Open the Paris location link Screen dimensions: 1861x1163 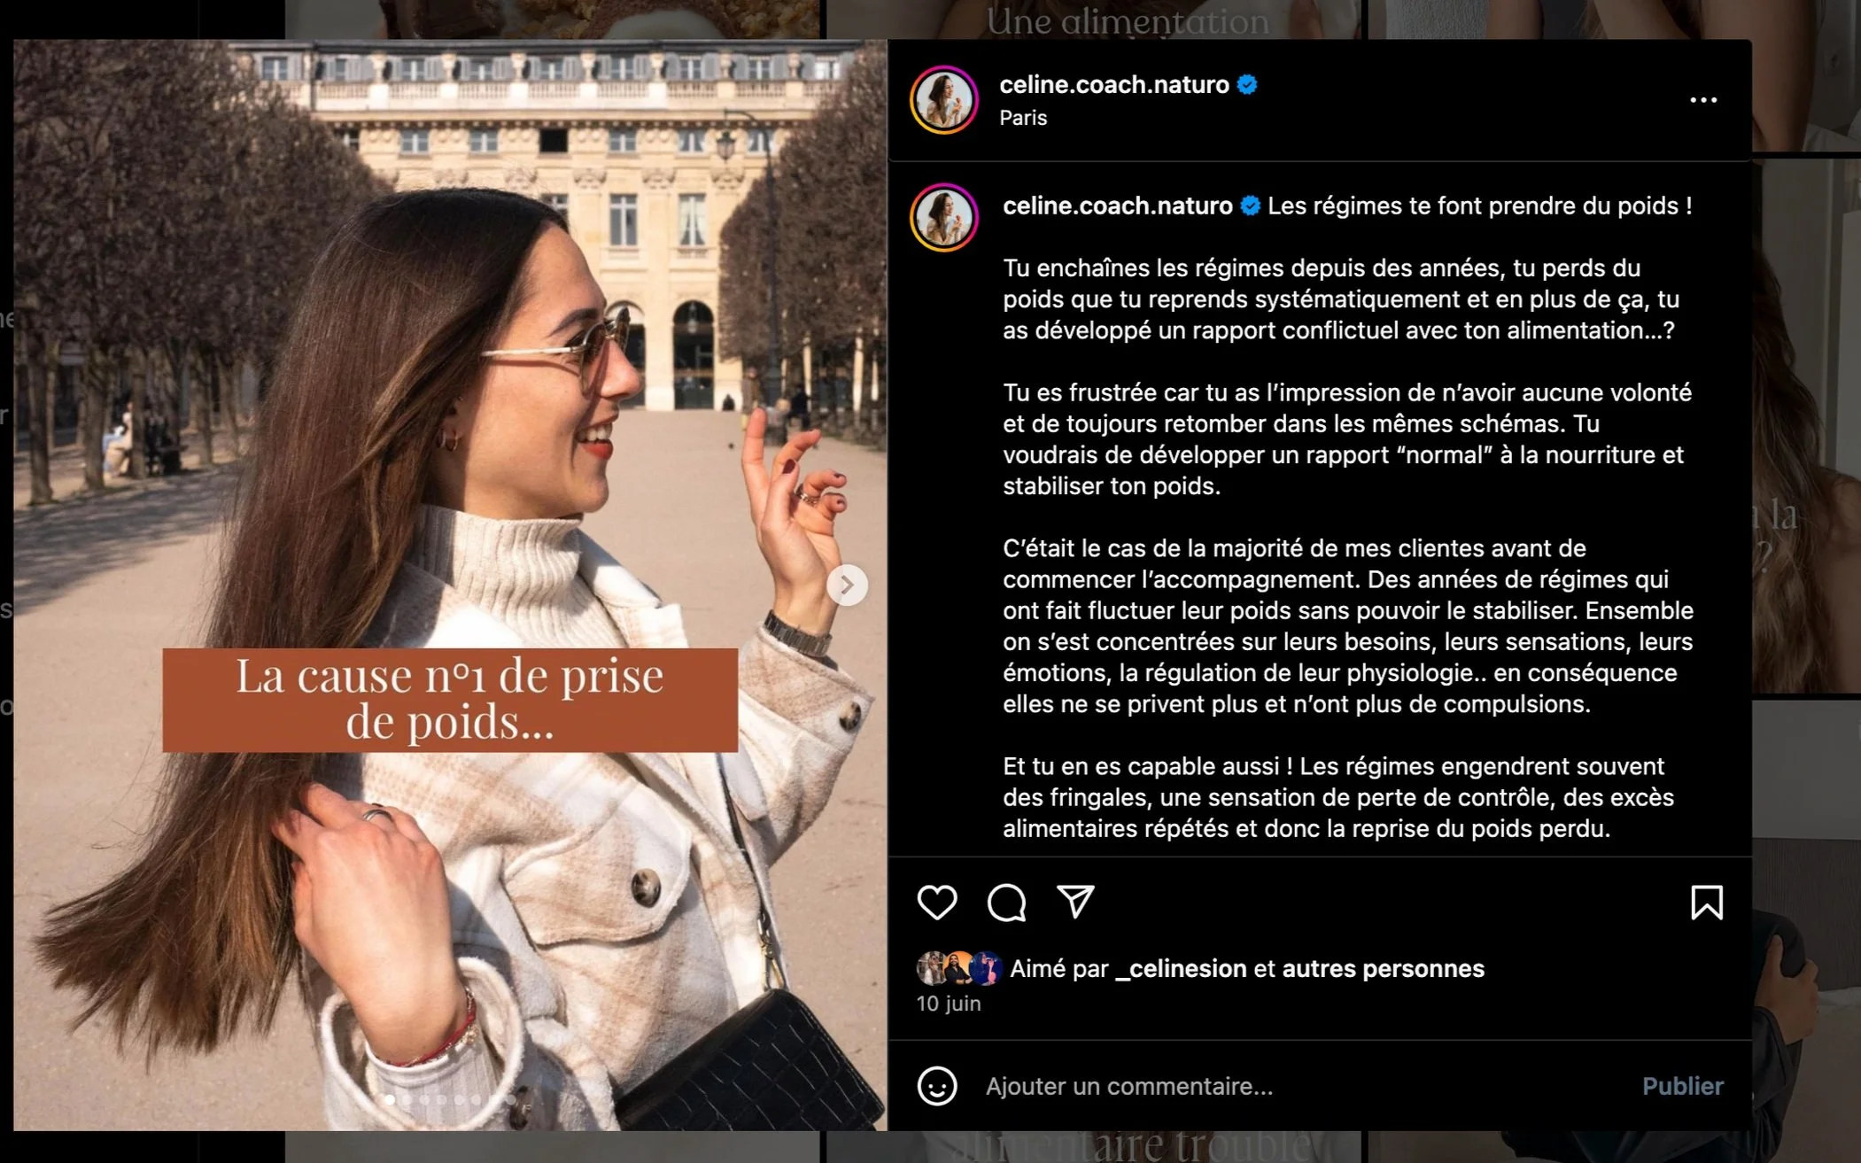click(1023, 118)
